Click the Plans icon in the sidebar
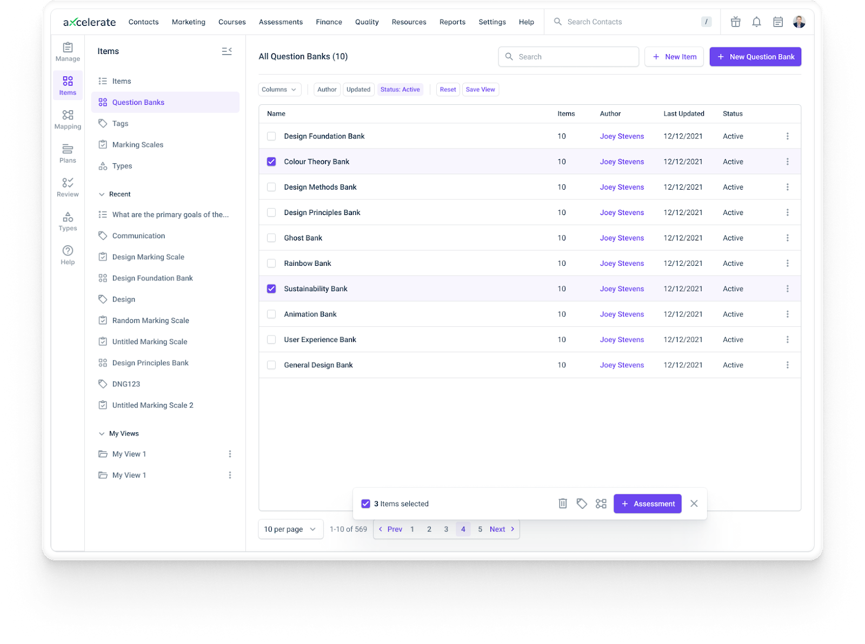This screenshot has width=865, height=644. click(x=68, y=153)
